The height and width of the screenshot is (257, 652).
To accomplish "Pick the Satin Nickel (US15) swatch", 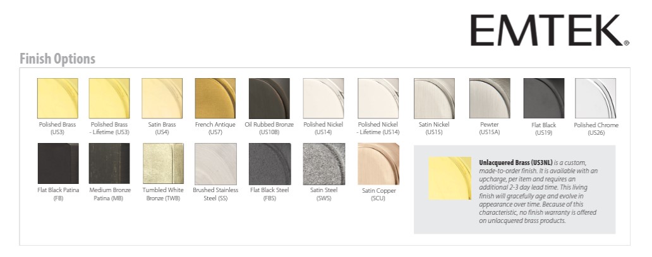I will (x=434, y=98).
